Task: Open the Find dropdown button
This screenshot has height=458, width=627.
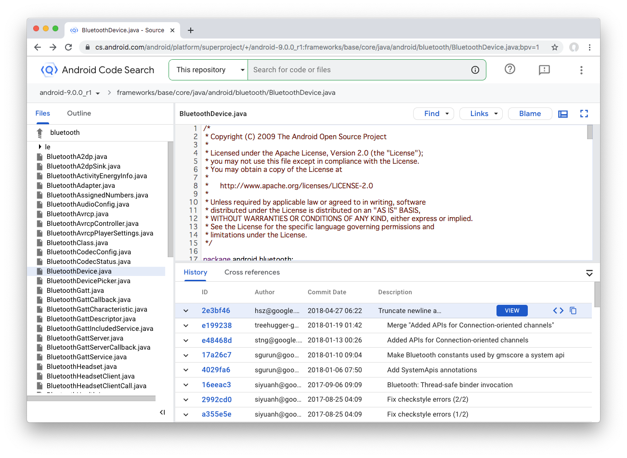Action: [x=433, y=114]
